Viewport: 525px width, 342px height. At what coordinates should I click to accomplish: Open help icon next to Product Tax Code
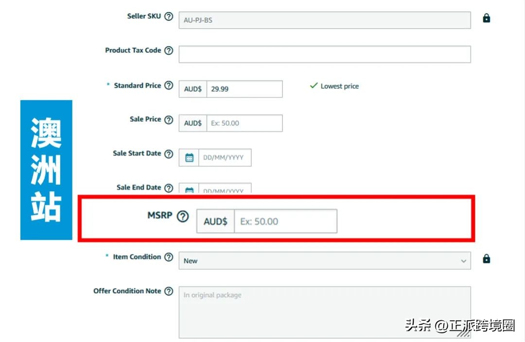tap(169, 50)
